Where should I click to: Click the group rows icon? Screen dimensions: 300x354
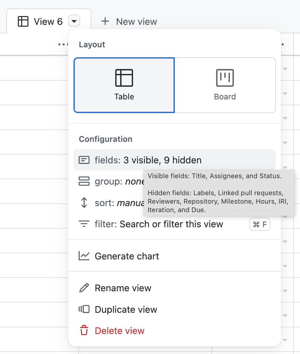(x=84, y=181)
